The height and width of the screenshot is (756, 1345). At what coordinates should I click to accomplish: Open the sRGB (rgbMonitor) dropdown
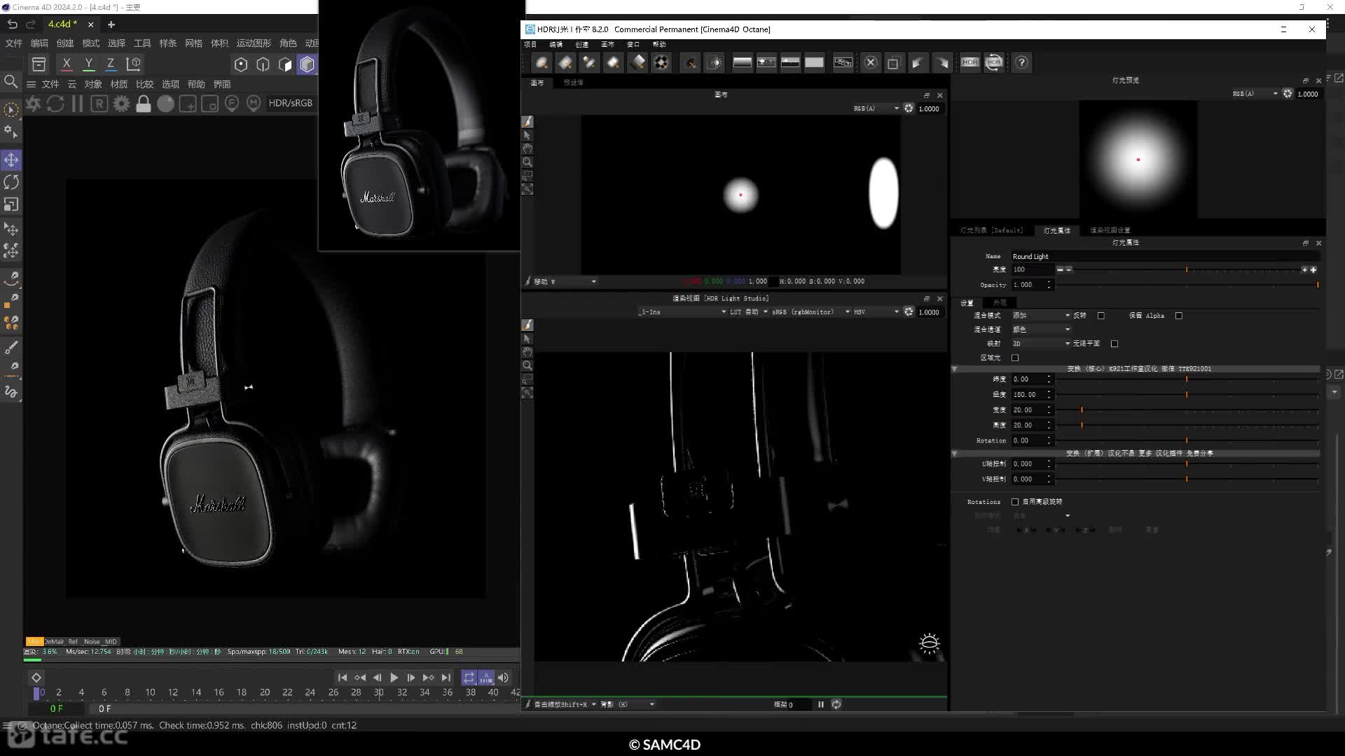(811, 312)
